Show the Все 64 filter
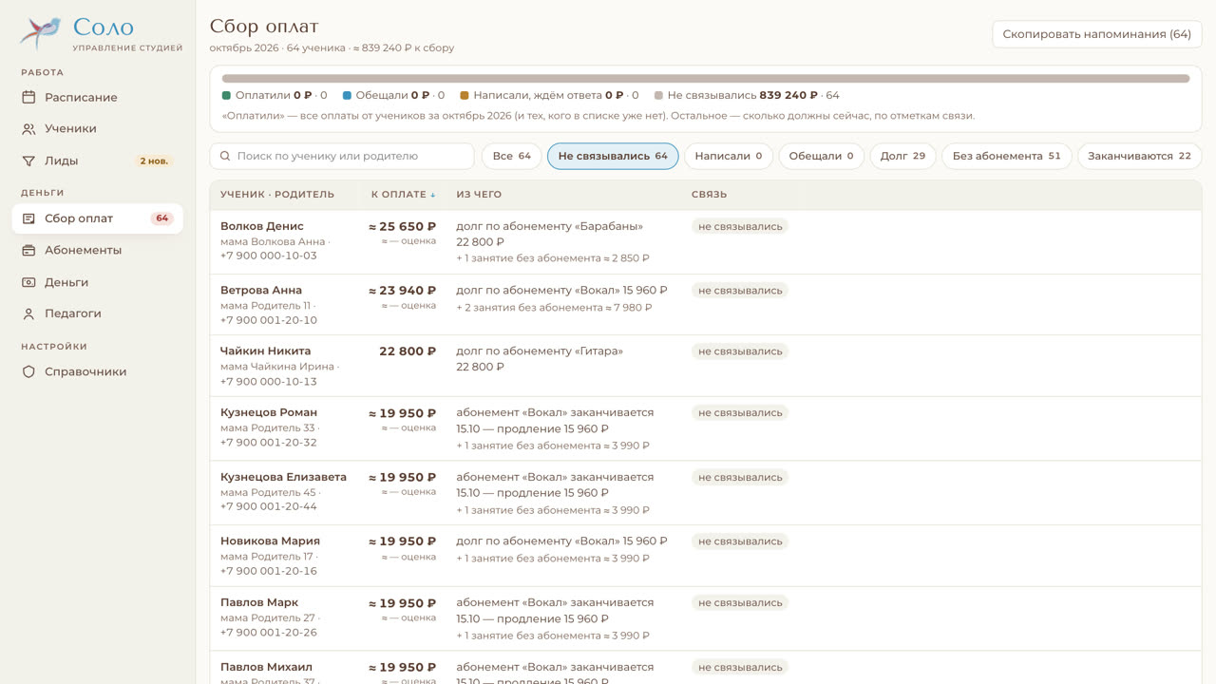Image resolution: width=1216 pixels, height=684 pixels. [x=511, y=156]
